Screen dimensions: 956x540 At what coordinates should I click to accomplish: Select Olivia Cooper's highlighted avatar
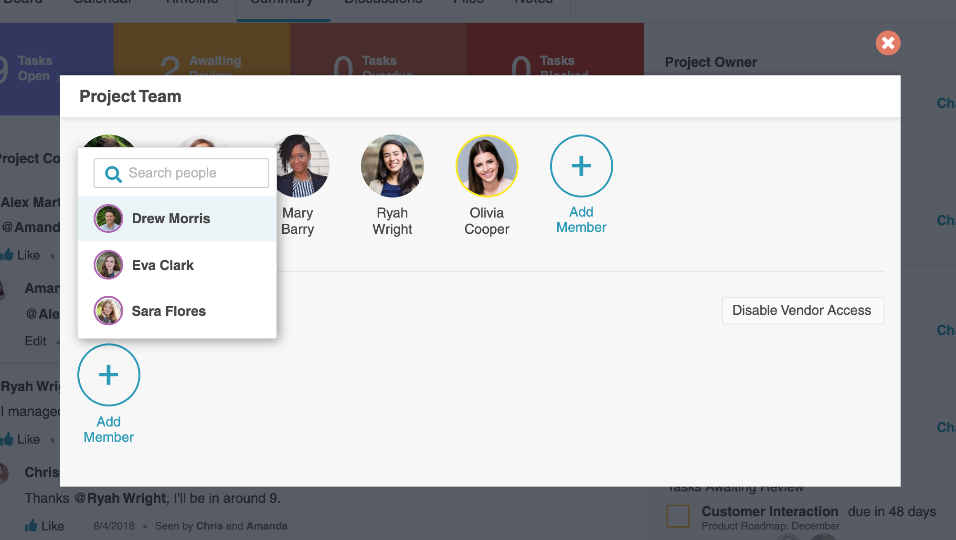(487, 166)
